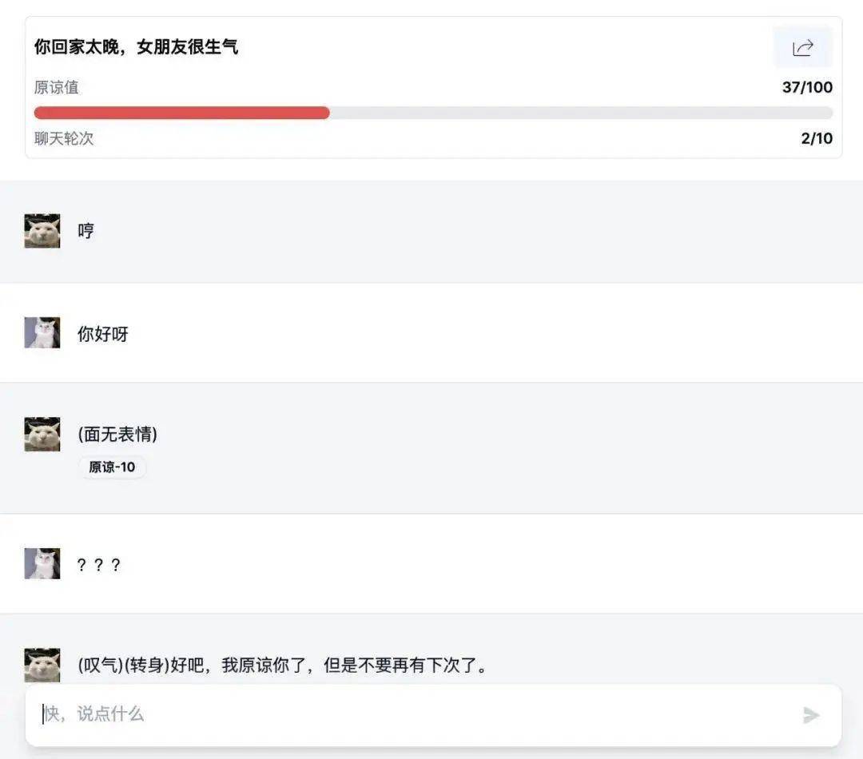
Task: Click the "聊天轮次" label
Action: coord(64,138)
